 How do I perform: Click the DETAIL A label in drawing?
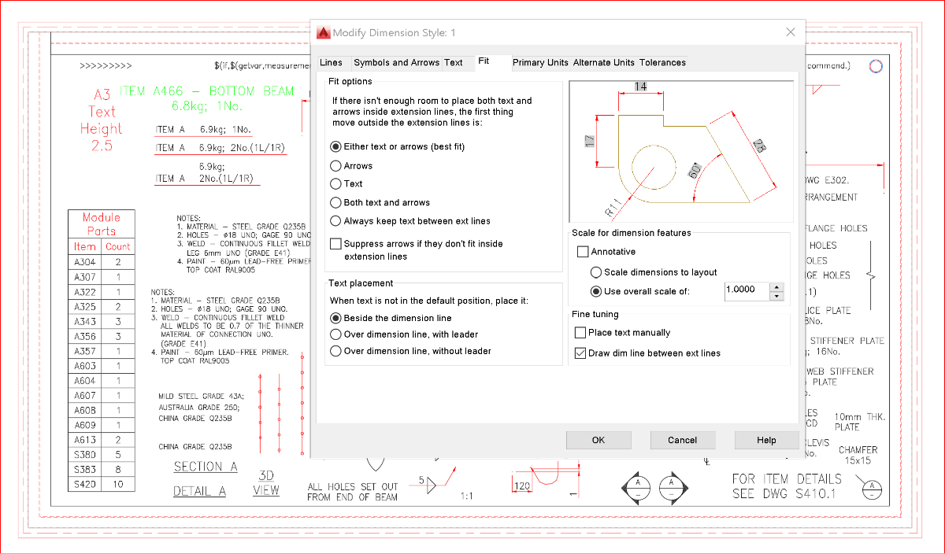click(x=200, y=491)
